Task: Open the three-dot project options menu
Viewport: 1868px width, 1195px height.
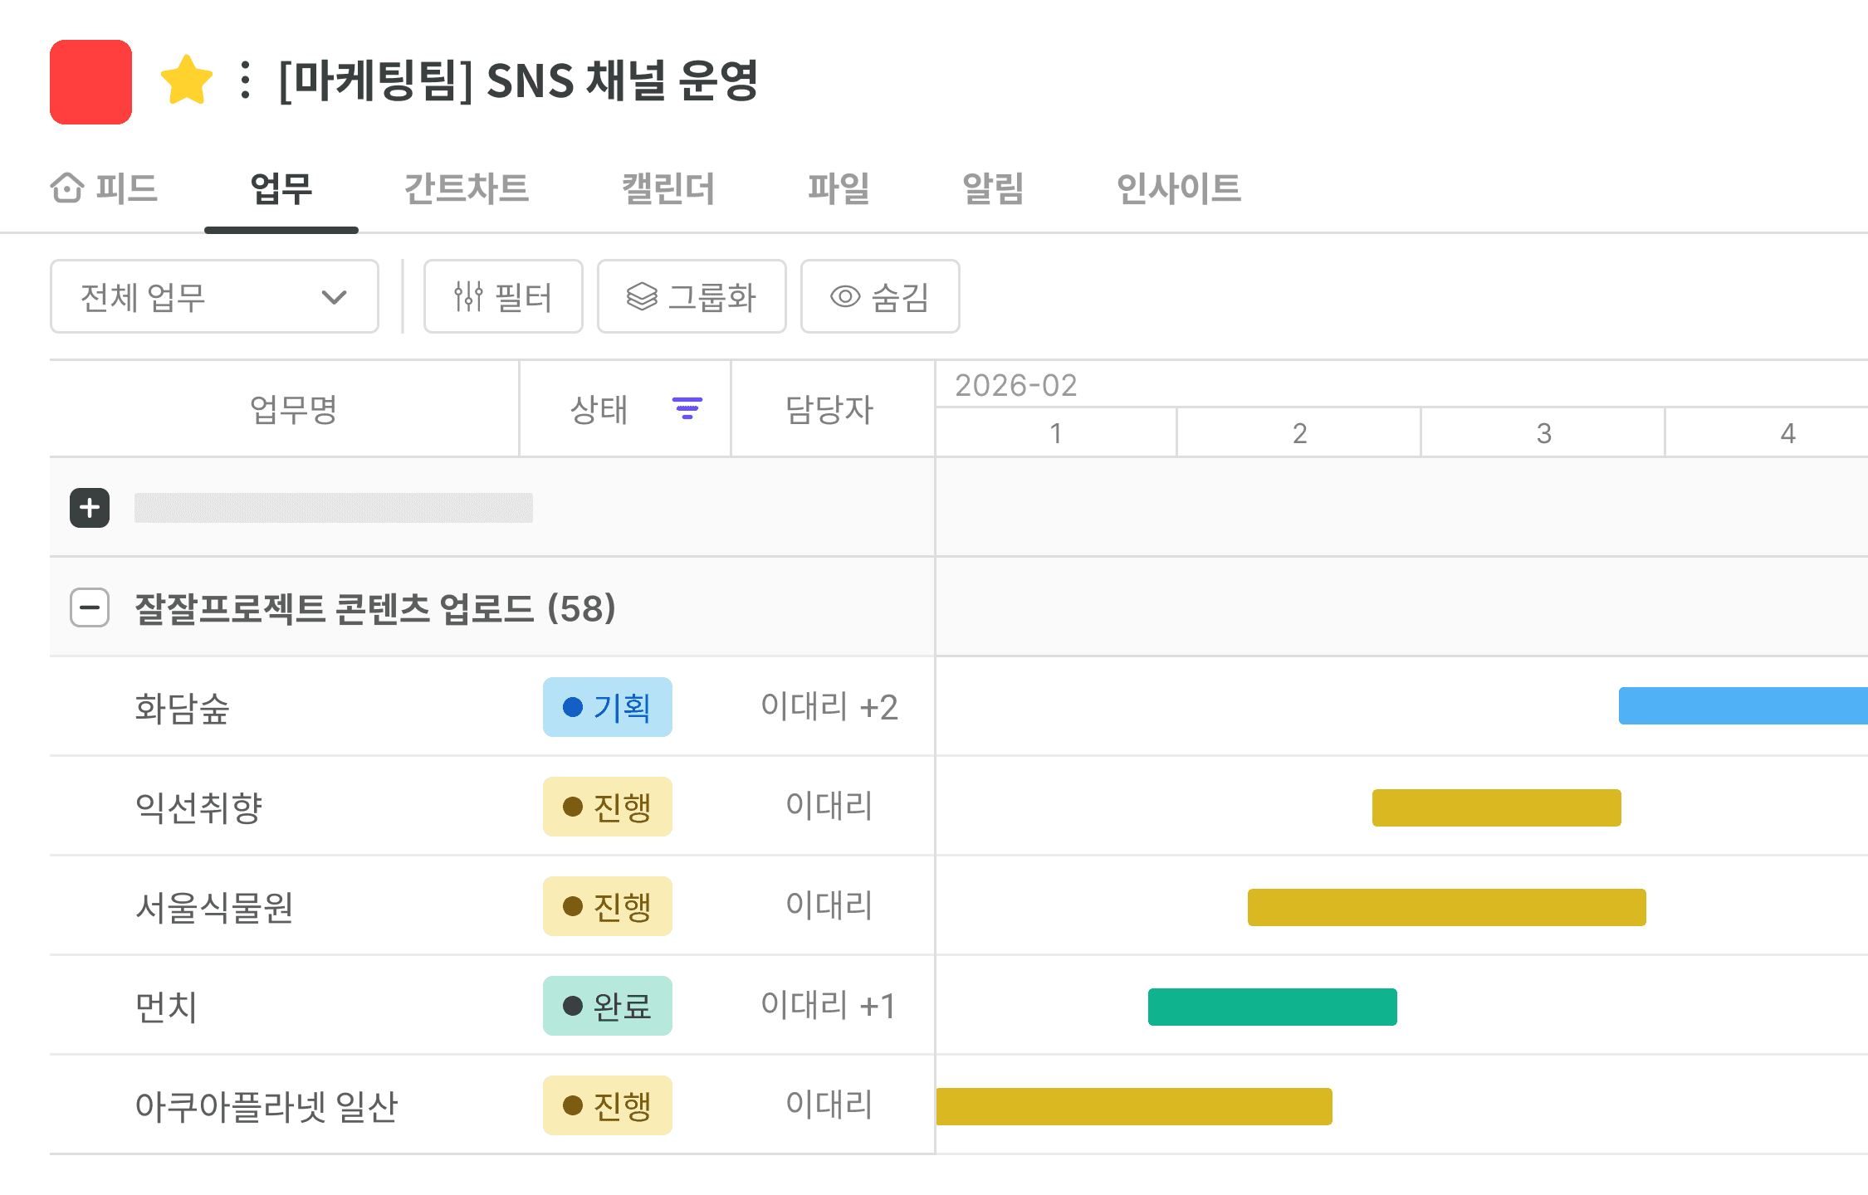Action: click(245, 80)
